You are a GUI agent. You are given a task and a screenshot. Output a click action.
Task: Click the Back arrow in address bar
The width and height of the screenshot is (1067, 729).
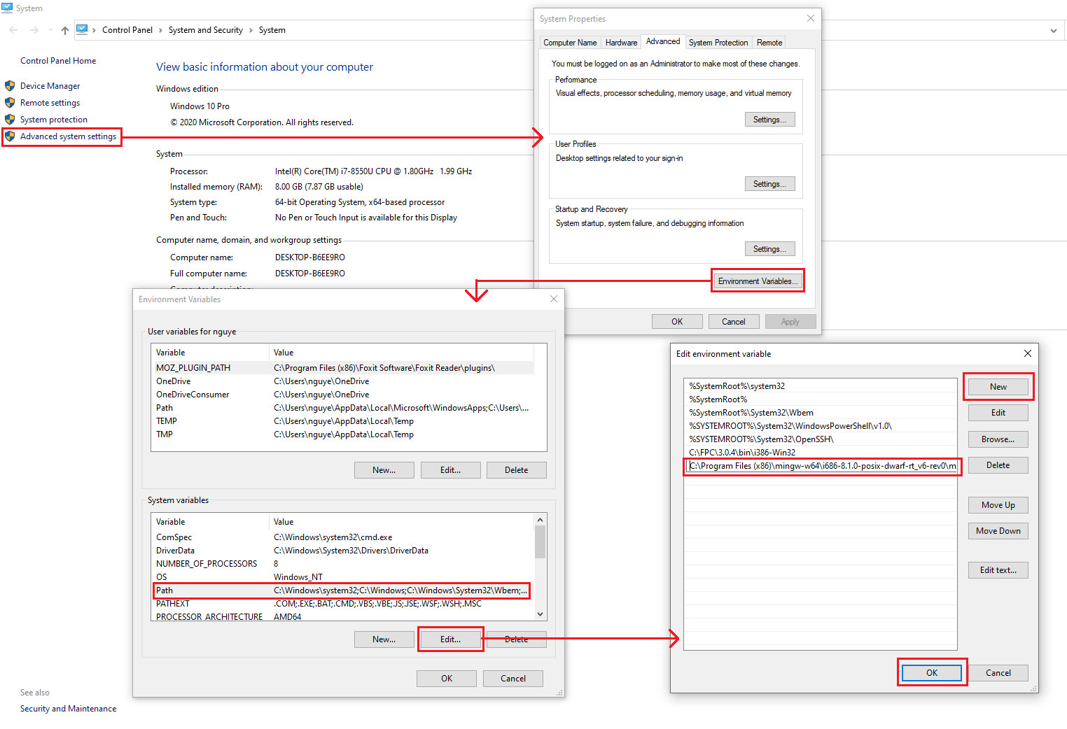pyautogui.click(x=13, y=30)
